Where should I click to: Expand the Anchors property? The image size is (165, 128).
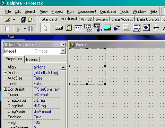pos(5,73)
